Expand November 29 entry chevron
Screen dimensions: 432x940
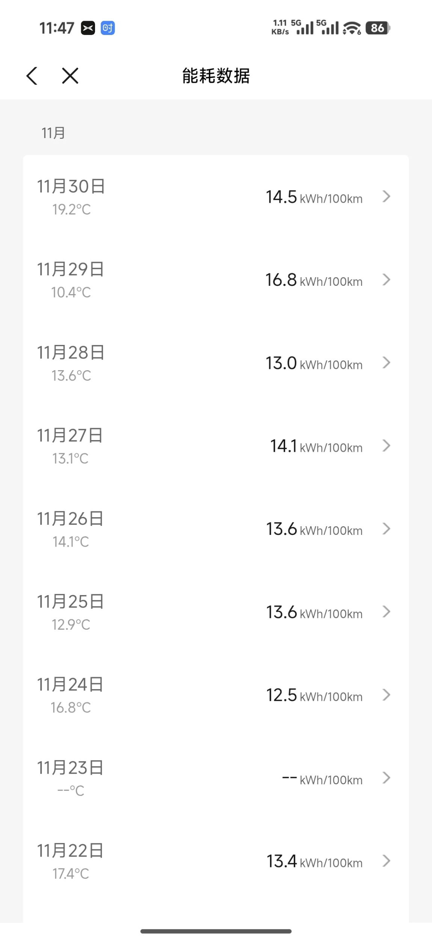[386, 279]
